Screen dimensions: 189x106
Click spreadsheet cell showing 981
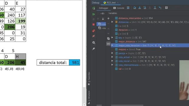[x=74, y=62]
